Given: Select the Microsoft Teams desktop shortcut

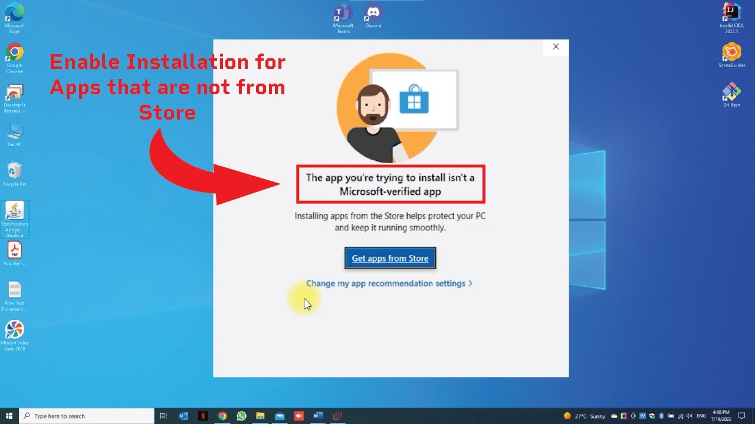Looking at the screenshot, I should [343, 18].
